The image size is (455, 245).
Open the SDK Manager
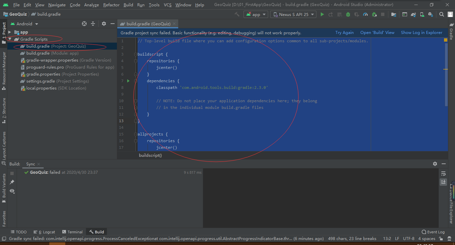tap(431, 14)
